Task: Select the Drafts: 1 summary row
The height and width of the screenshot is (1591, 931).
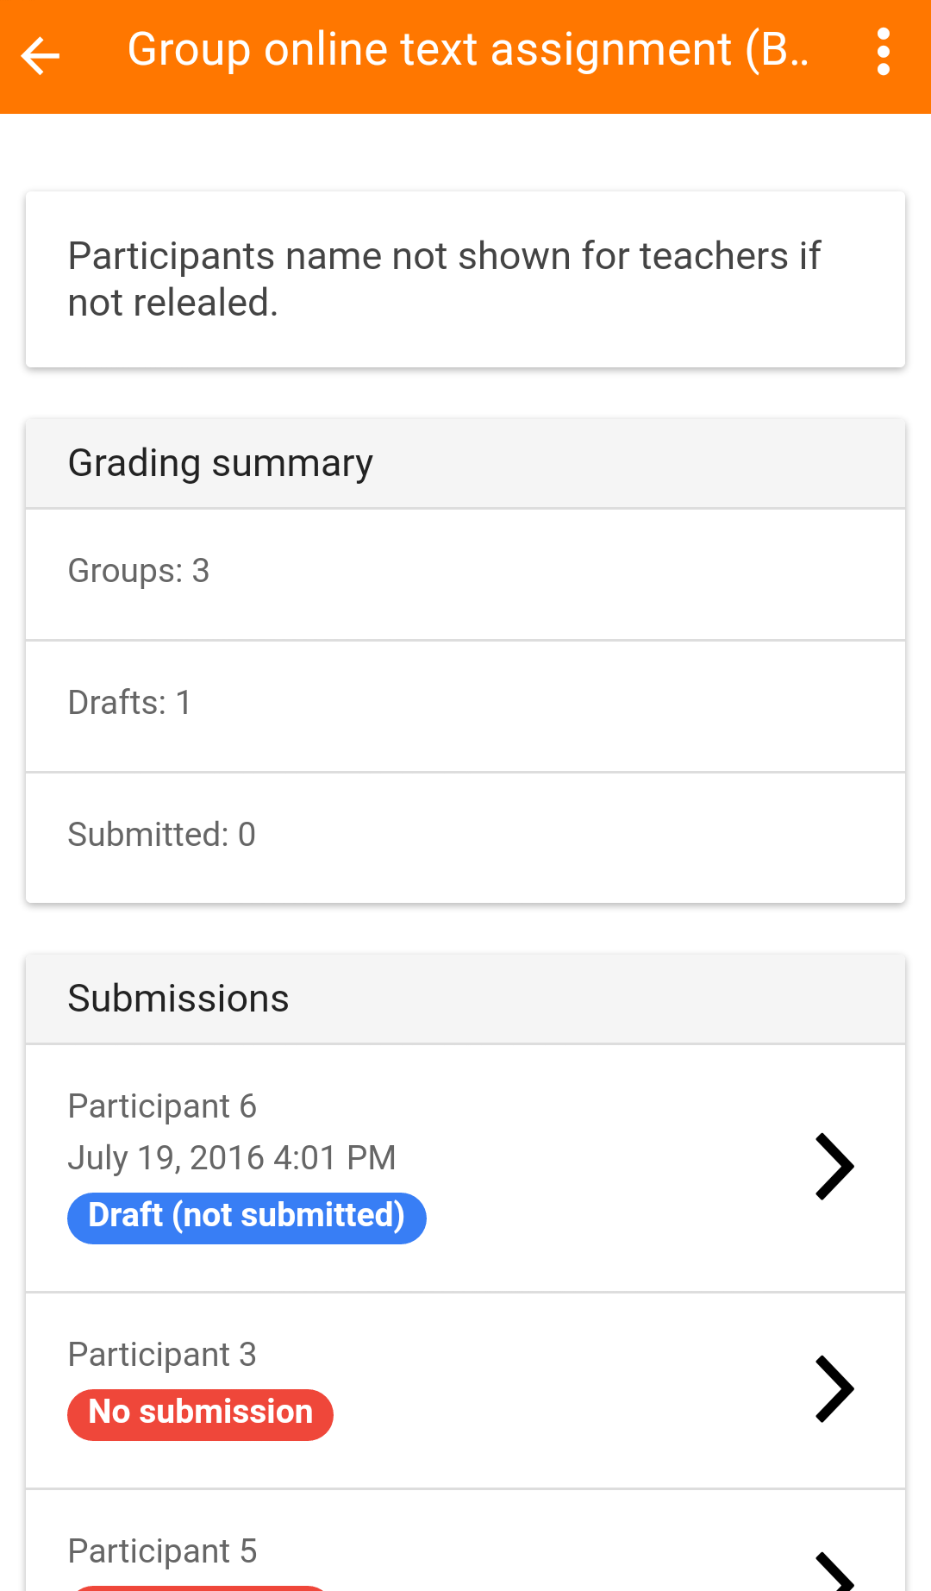Action: pos(465,705)
